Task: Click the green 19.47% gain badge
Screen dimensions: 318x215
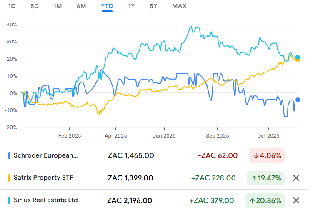Action: [265, 178]
